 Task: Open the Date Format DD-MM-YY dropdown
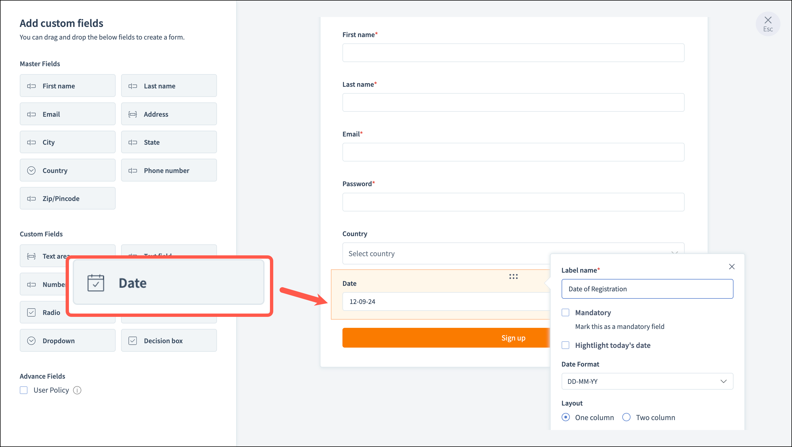pos(647,381)
